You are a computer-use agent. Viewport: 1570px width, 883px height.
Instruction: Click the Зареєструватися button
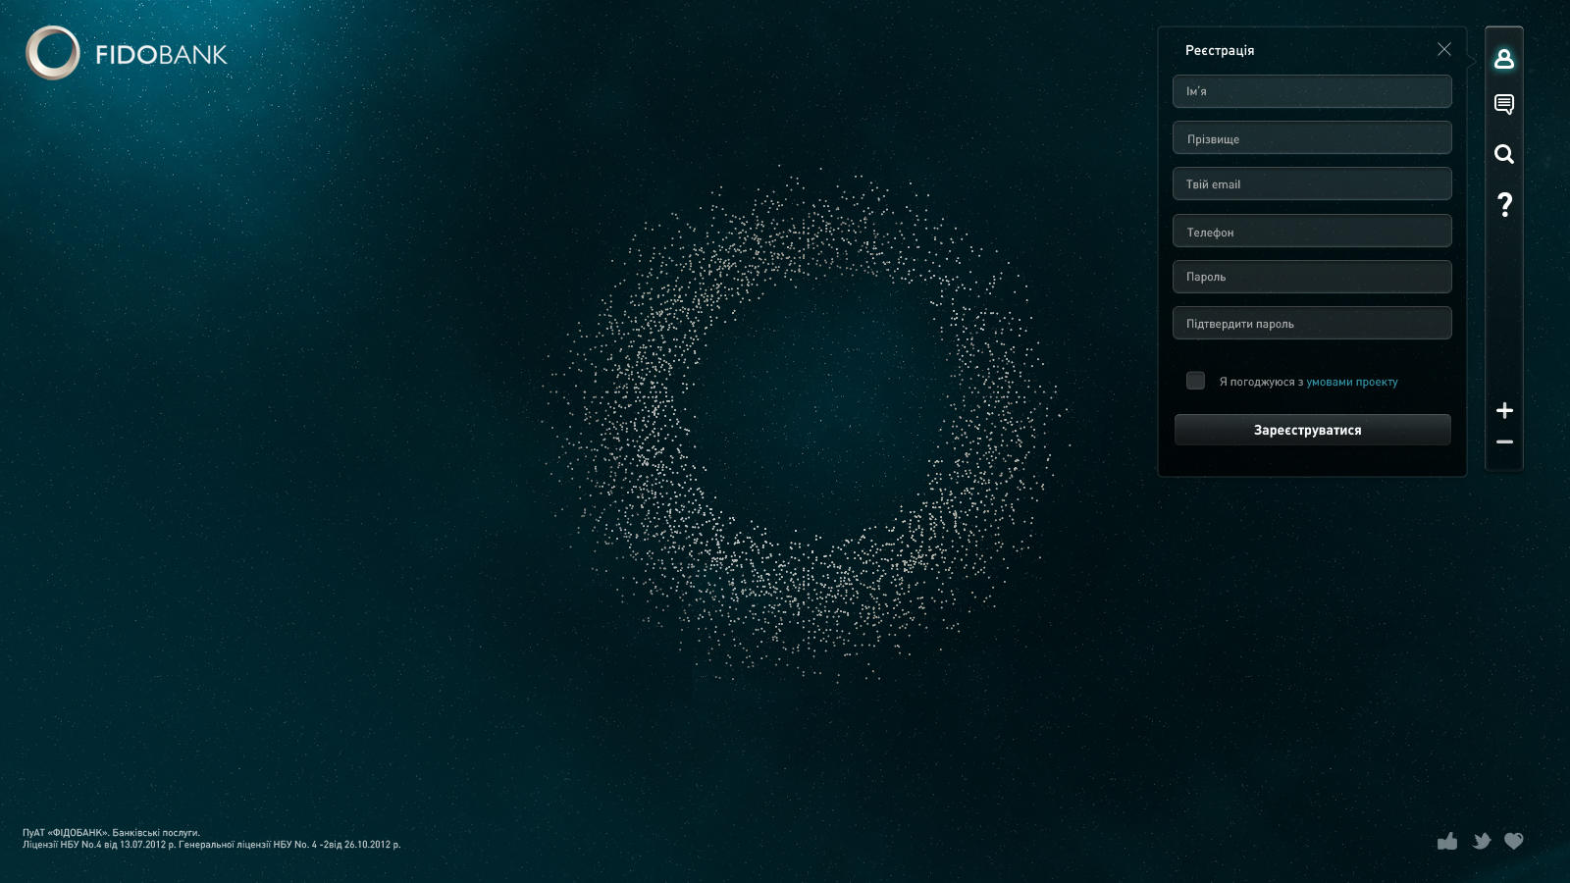point(1312,430)
